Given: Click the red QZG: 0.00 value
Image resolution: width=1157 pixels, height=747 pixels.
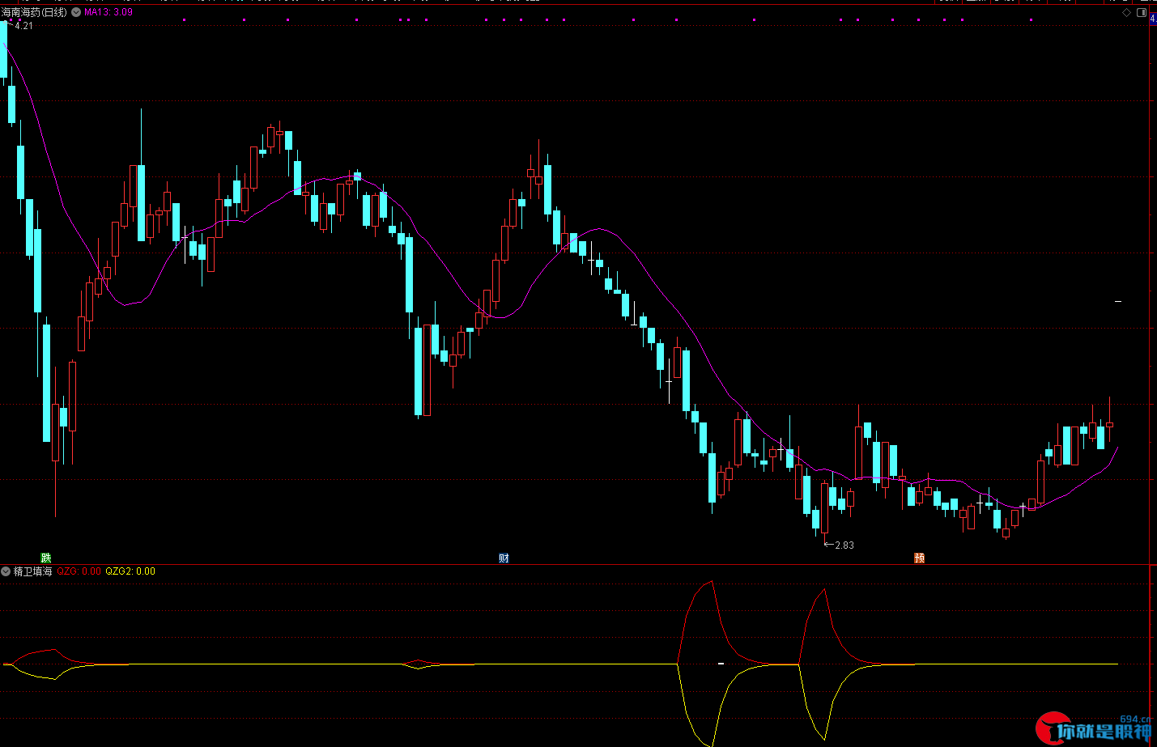Looking at the screenshot, I should click(79, 571).
